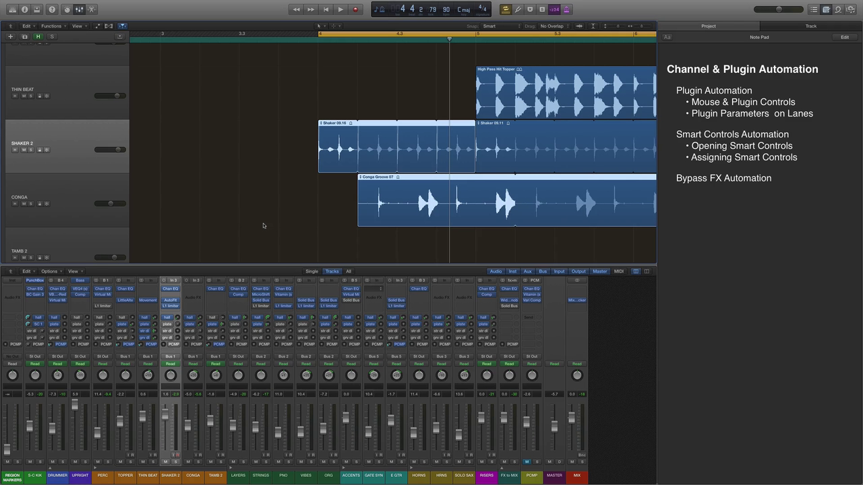Toggle Smart Controls knob icon
863x485 pixels.
[x=67, y=9]
